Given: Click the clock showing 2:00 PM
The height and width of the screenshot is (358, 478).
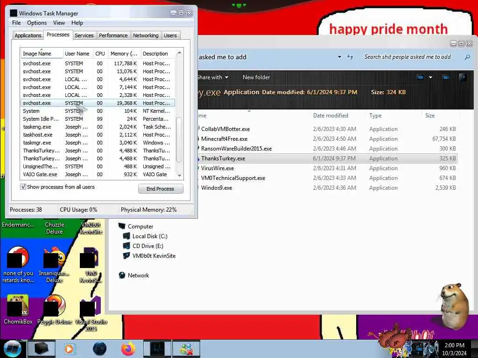Looking at the screenshot, I should [x=454, y=345].
